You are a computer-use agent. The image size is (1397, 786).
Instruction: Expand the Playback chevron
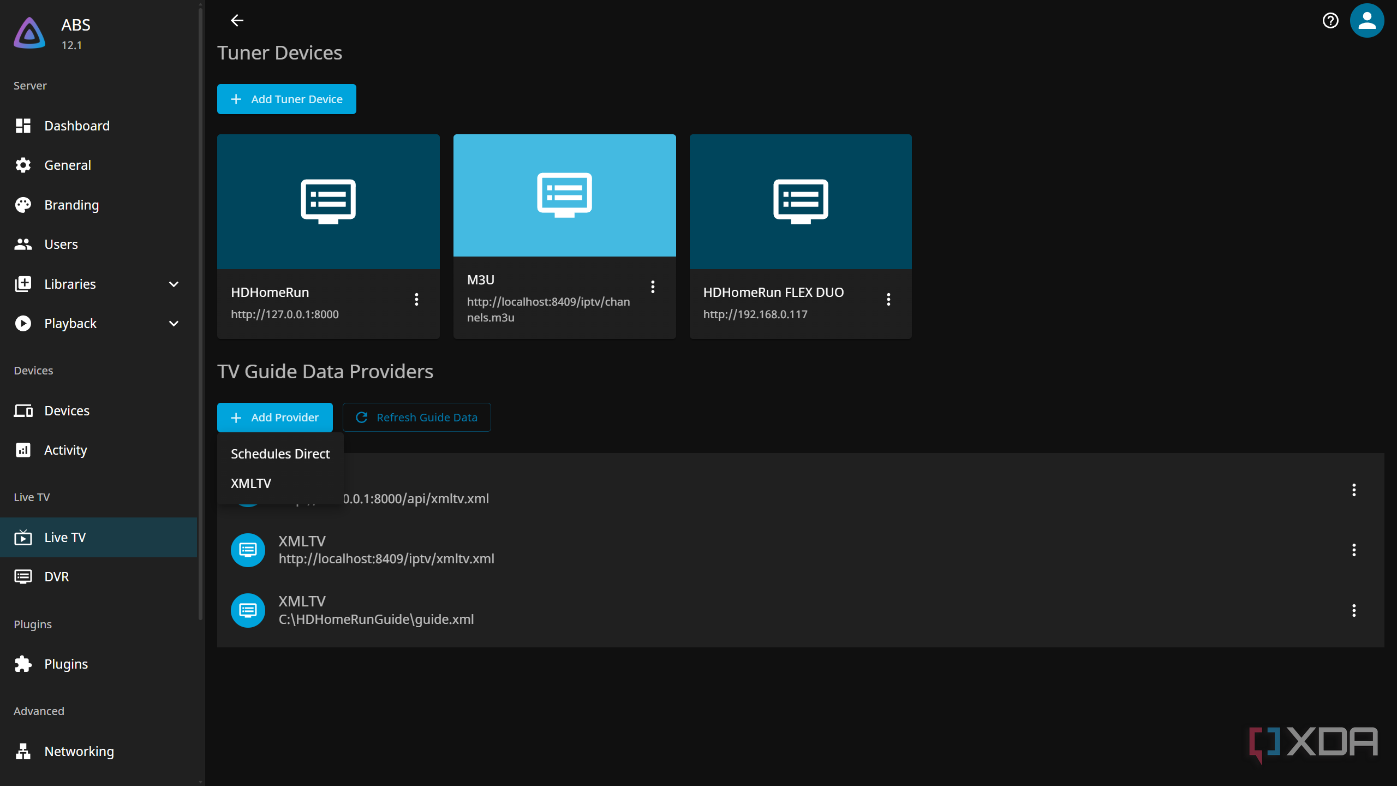[x=174, y=324]
